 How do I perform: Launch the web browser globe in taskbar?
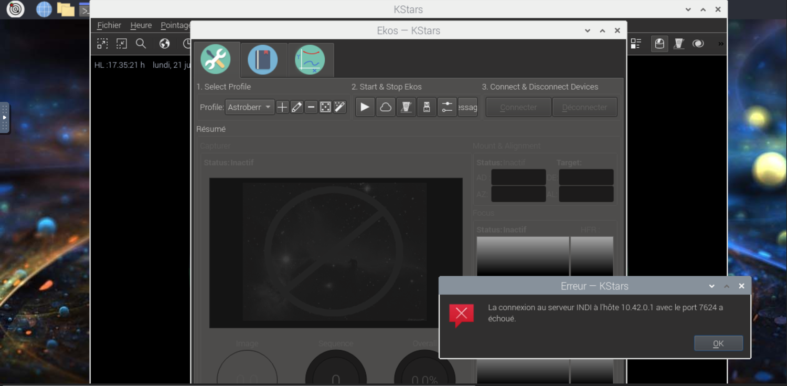point(44,9)
